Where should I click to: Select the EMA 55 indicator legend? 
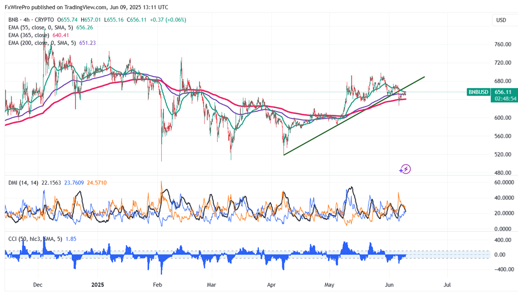point(41,28)
